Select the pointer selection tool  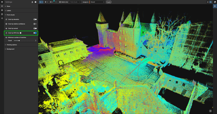click(x=41, y=2)
